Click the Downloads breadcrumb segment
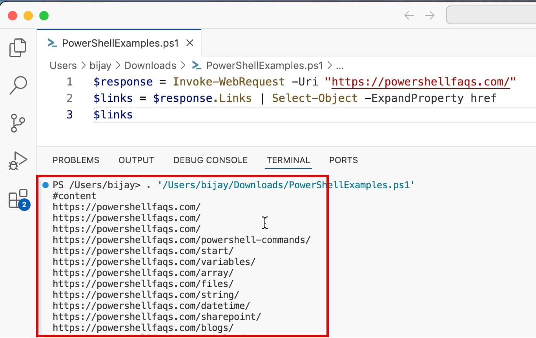The height and width of the screenshot is (338, 536). [x=150, y=65]
